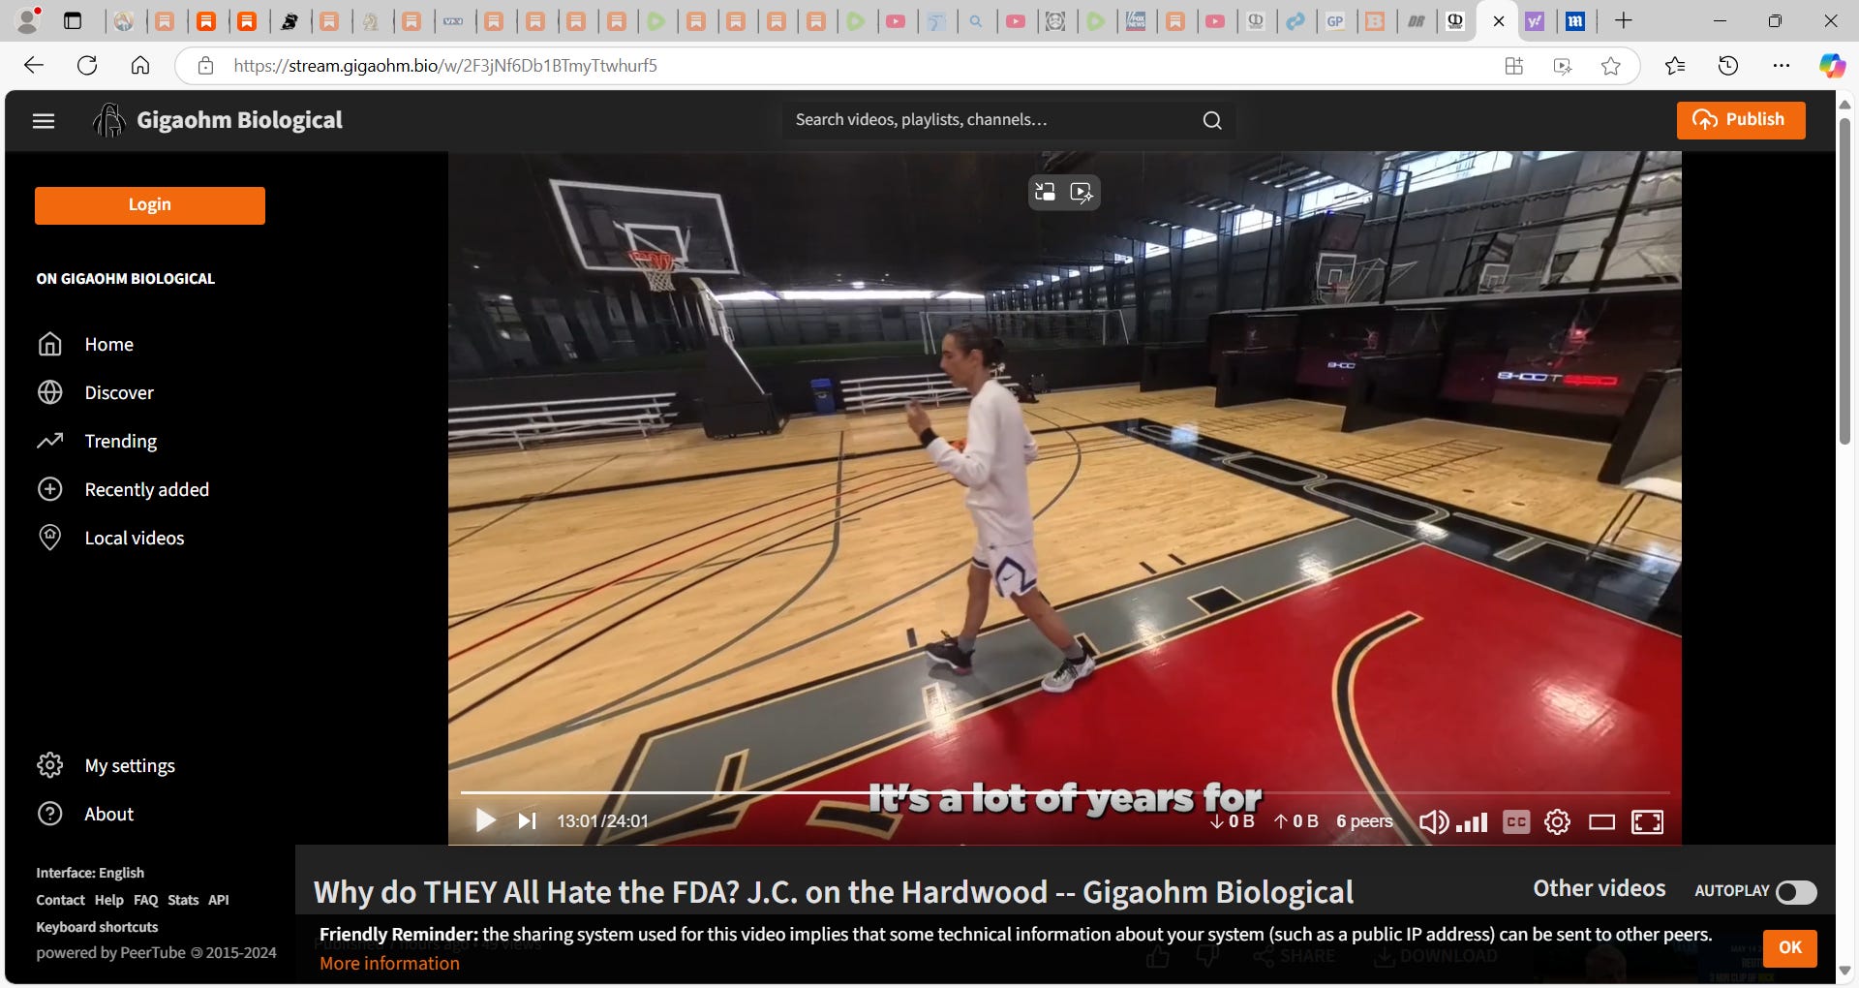Click the video enhance overlay icon

[1082, 192]
